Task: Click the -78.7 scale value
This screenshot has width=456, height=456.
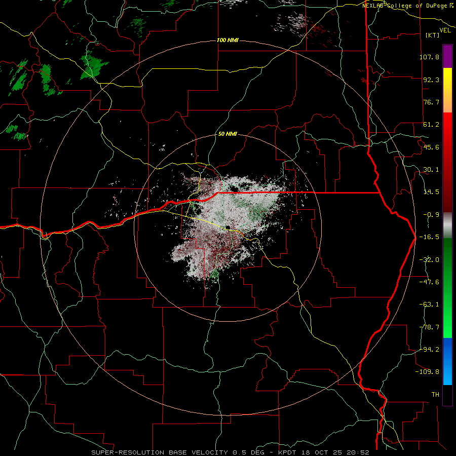Action: click(x=429, y=327)
